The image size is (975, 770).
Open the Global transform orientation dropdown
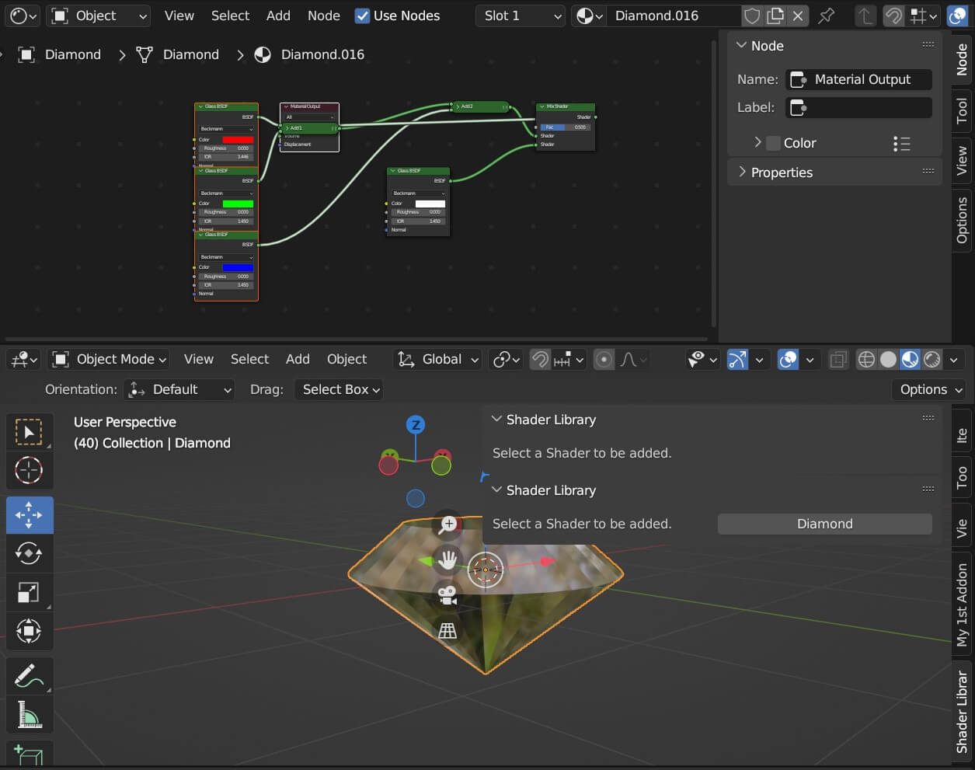[438, 359]
